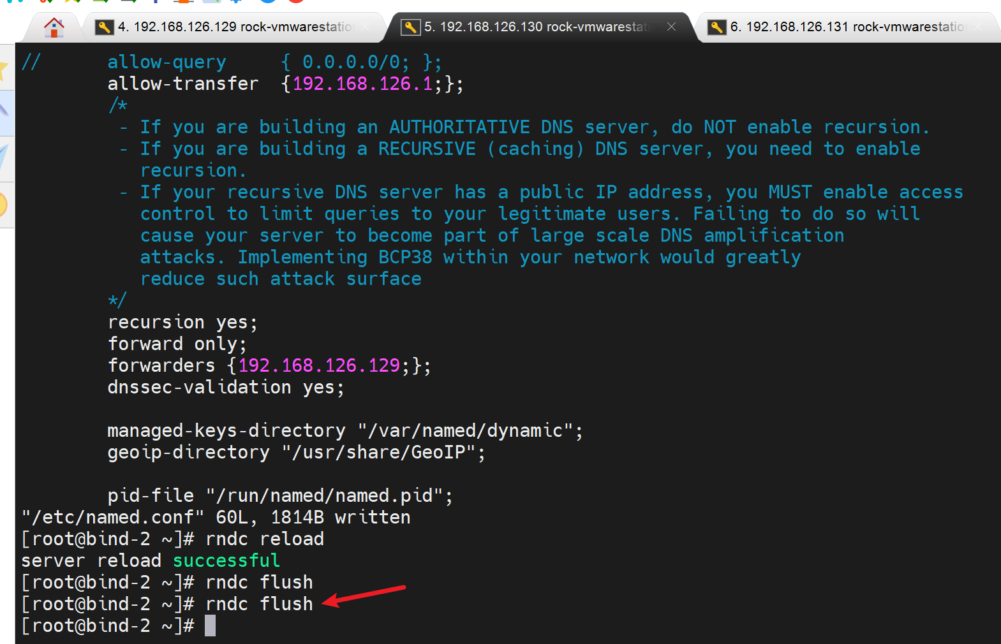Viewport: 1001px width, 644px height.
Task: Click the terminal cursor at the last prompt
Action: 210,626
